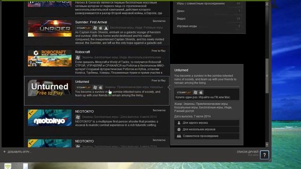The width and height of the screenshot is (301, 169).
Task: Click the Windows icon in Sunrider row
Action: click(95, 28)
